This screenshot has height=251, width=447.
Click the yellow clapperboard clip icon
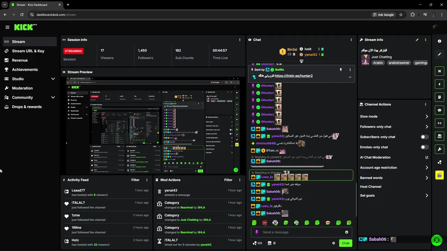coord(439,175)
